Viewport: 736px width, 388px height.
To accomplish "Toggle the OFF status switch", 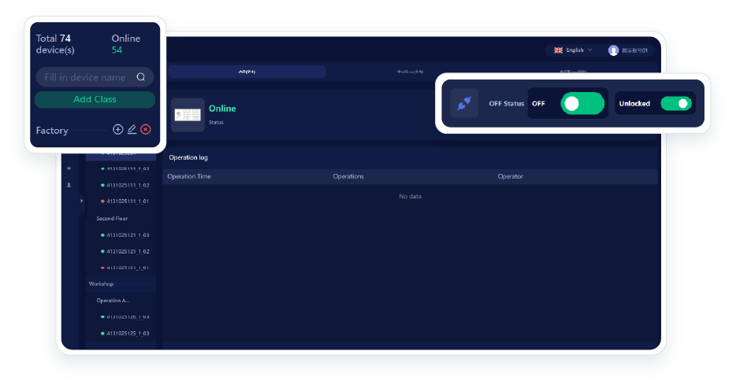I will click(x=582, y=104).
